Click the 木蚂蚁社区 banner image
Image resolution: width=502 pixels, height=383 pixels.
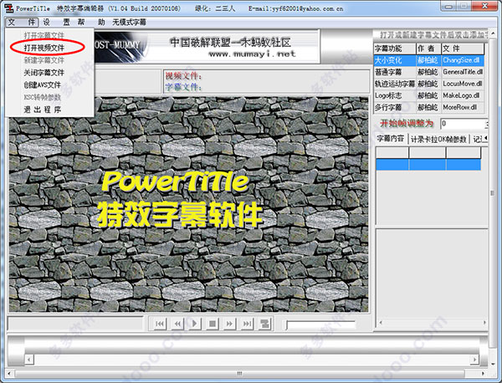point(207,46)
